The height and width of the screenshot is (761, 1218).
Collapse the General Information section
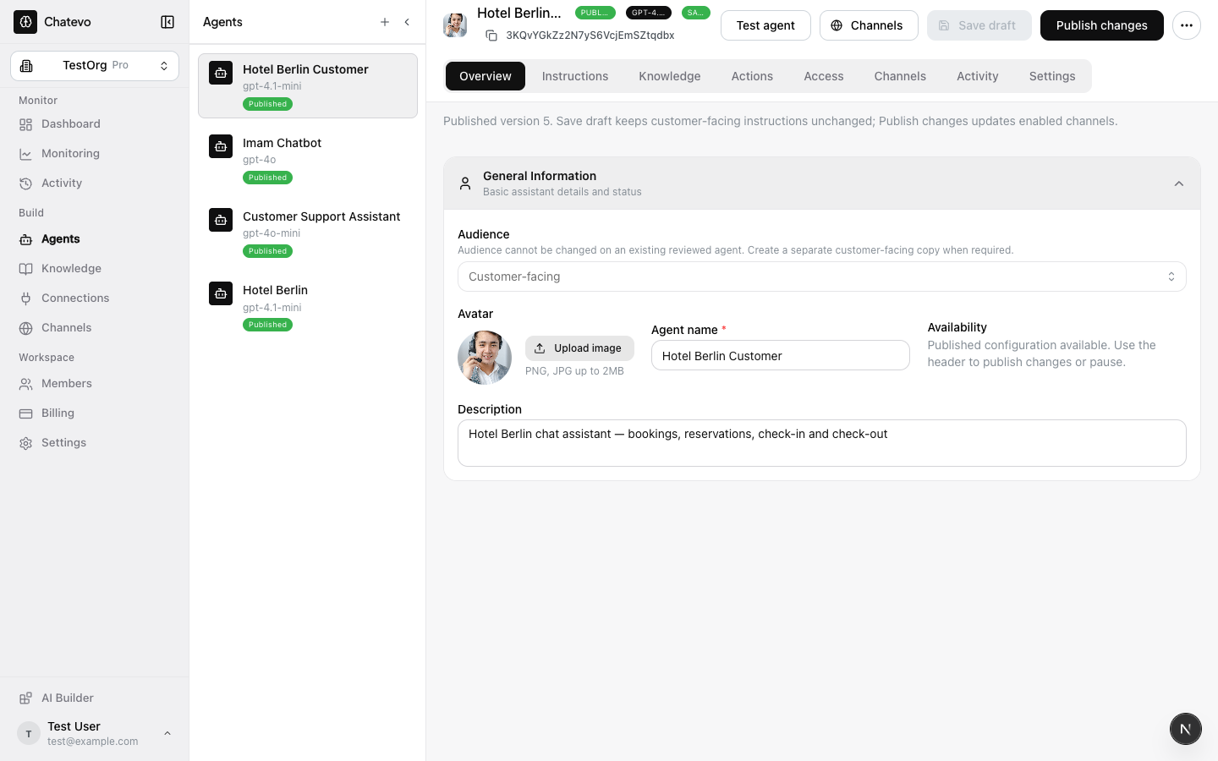1179,183
